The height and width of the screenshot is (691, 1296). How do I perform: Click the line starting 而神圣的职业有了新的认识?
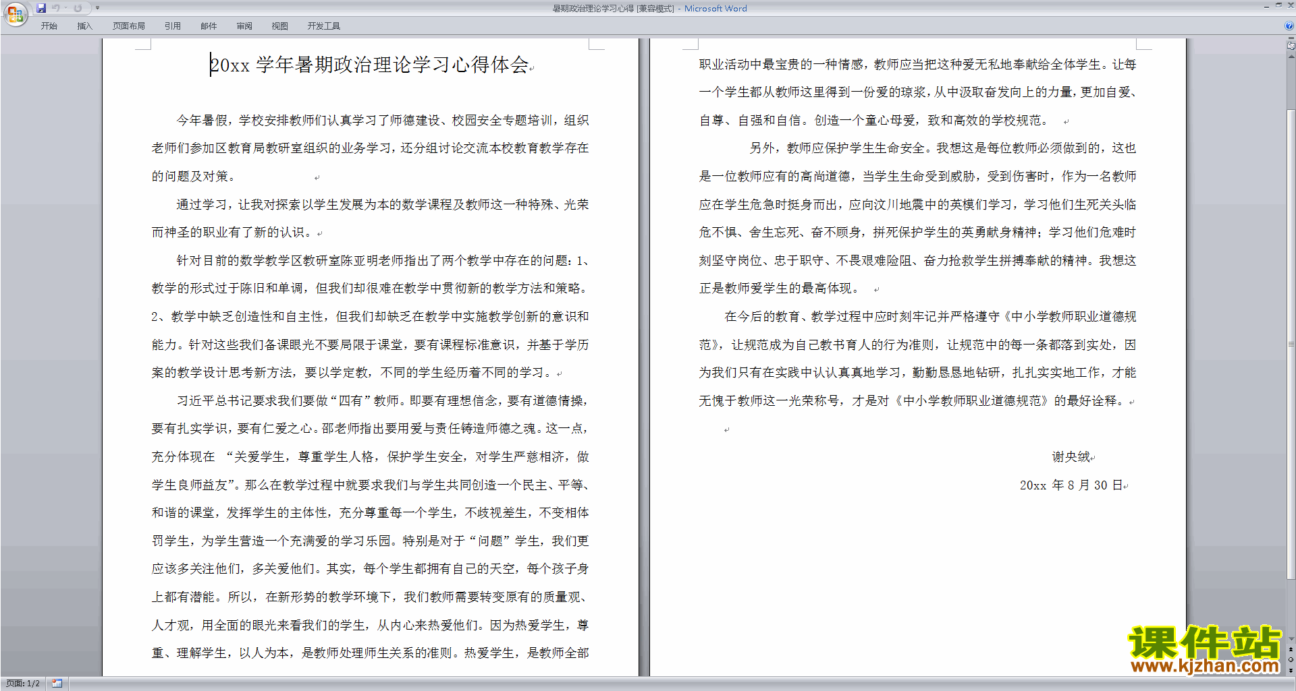point(232,233)
